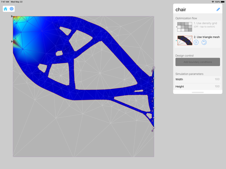Click the 'Design control' heading
The height and width of the screenshot is (169, 226).
(184, 56)
